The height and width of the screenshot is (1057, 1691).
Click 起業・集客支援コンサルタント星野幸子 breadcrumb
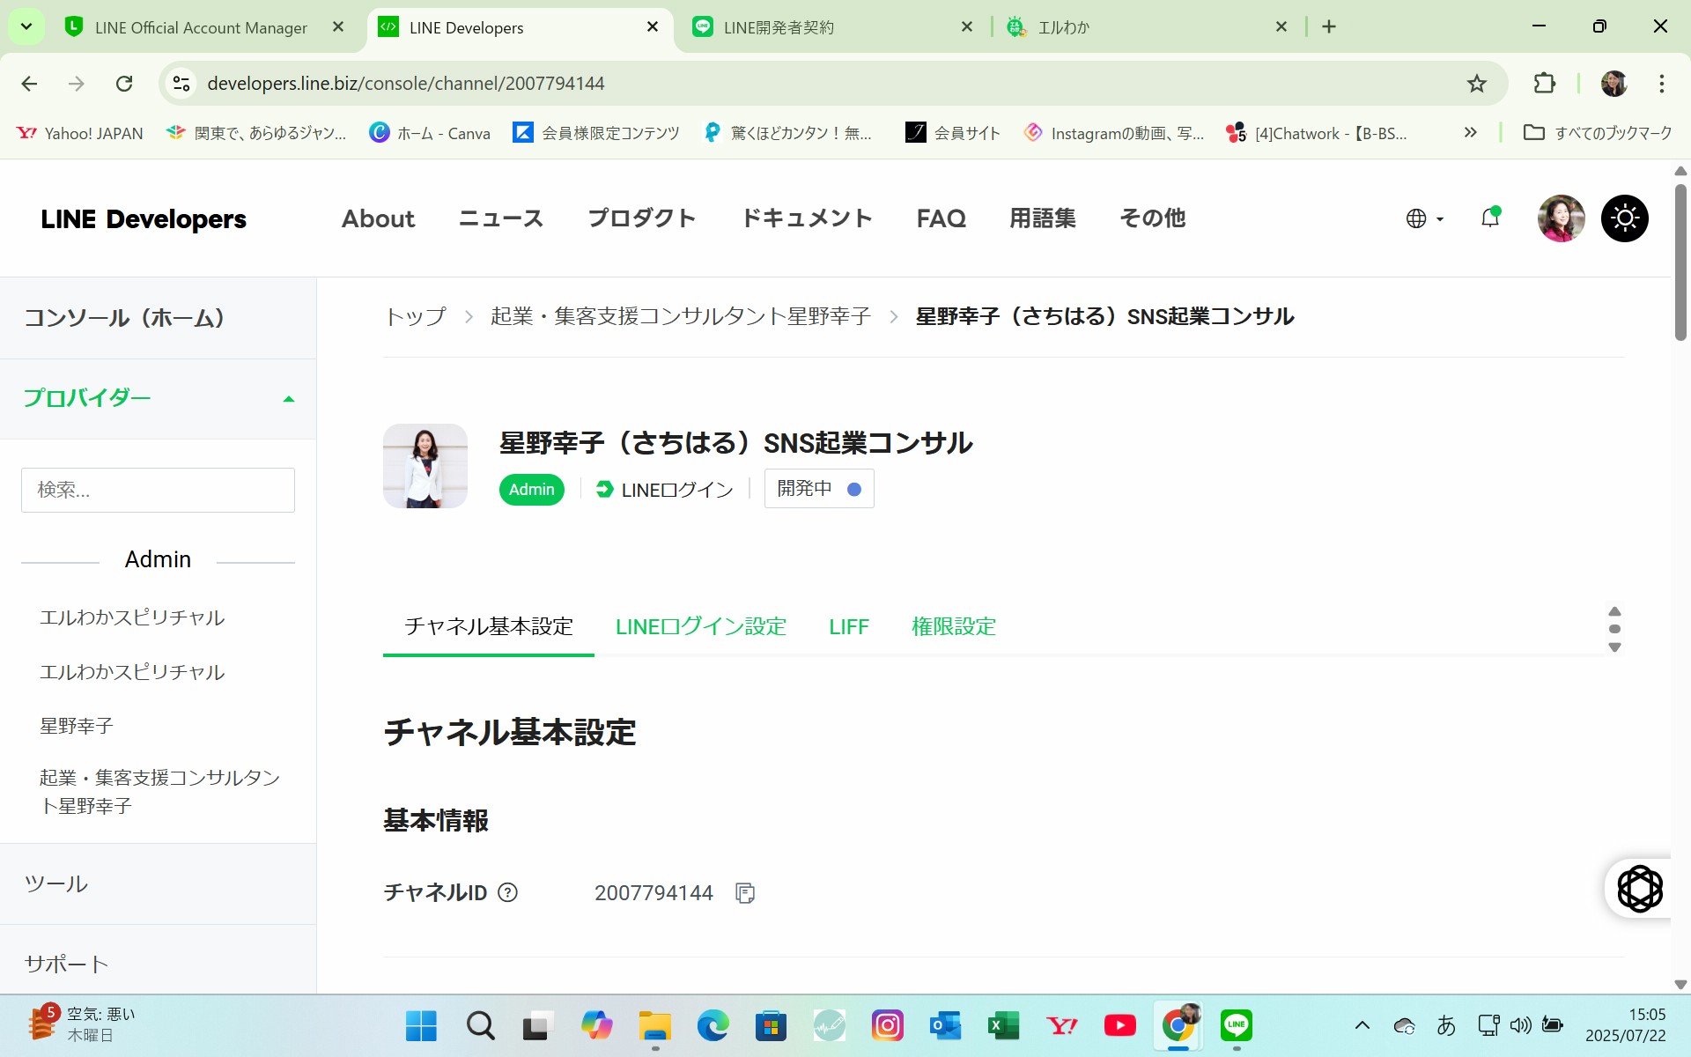681,316
